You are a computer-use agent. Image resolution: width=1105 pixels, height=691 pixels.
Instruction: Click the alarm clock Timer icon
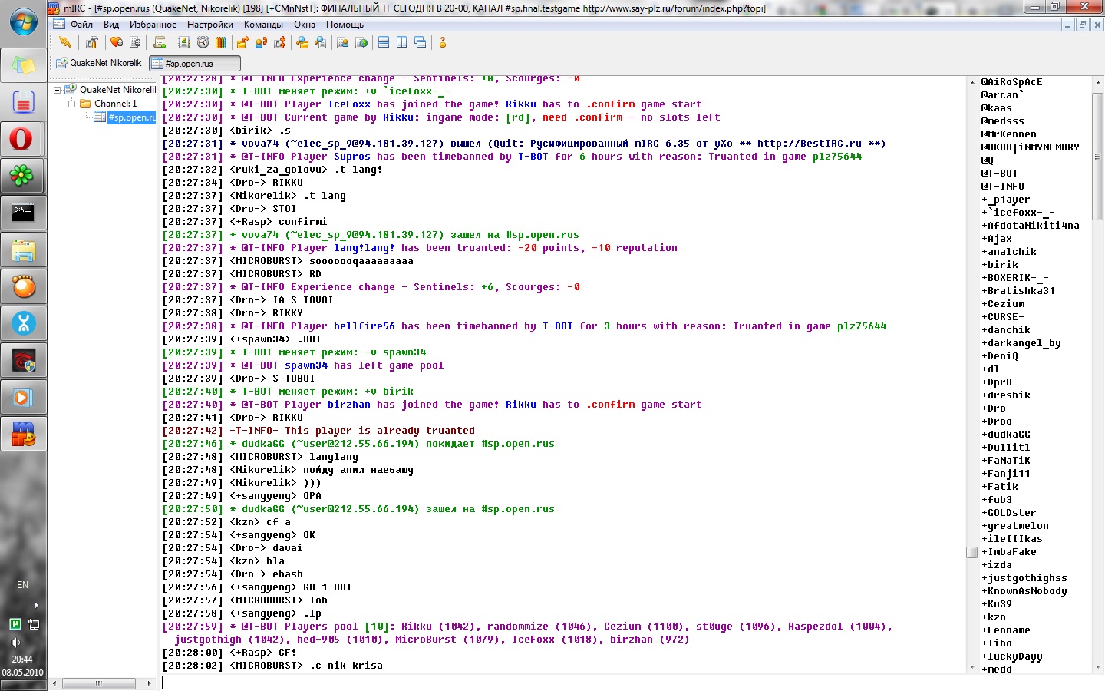click(203, 42)
